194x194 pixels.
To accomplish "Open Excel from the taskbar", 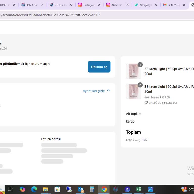I will [x=139, y=189].
